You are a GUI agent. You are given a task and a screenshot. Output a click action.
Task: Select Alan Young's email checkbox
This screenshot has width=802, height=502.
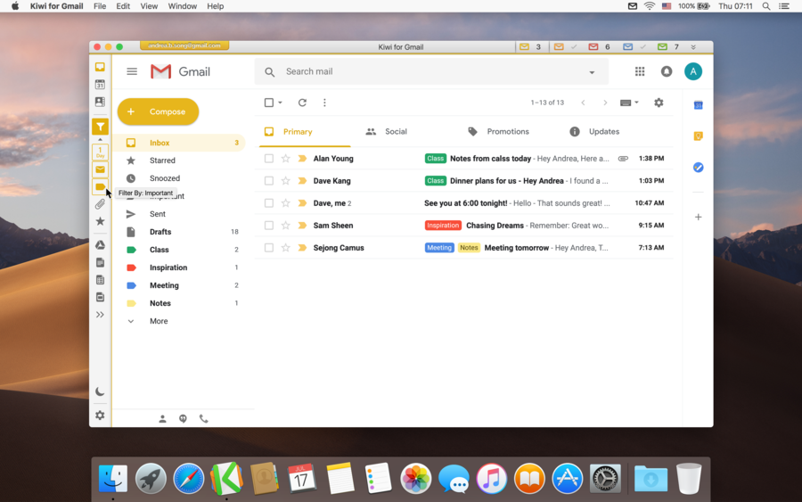tap(268, 159)
